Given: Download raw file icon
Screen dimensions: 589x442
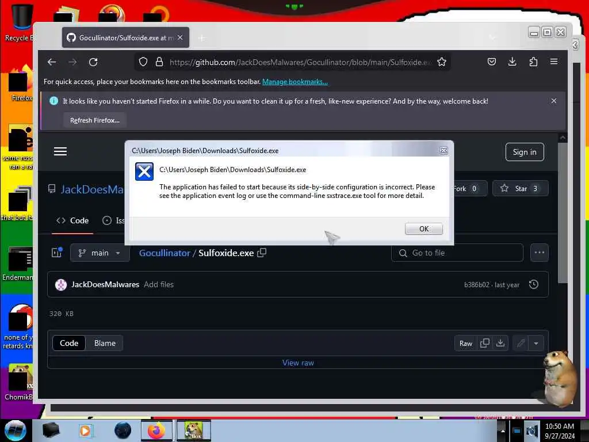Looking at the screenshot, I should click(x=500, y=343).
